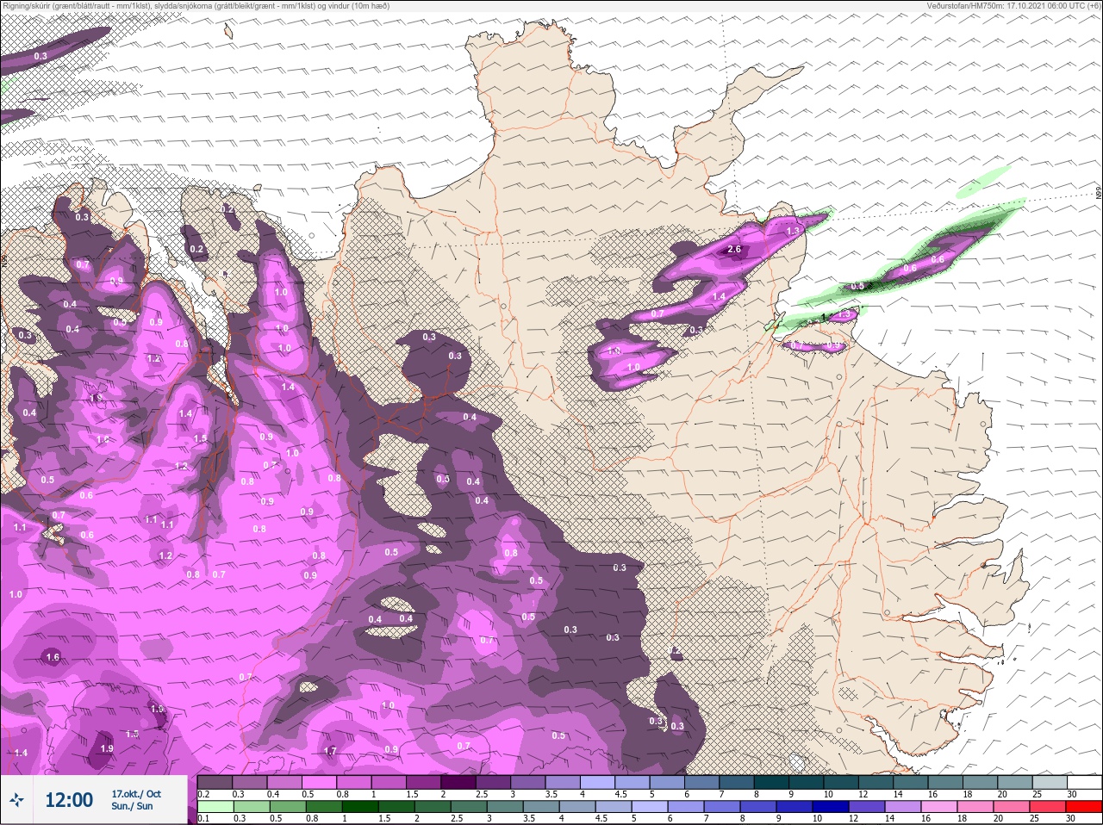This screenshot has width=1103, height=825.
Task: Pick the white snow legend swatch after 30
Action: tap(1084, 782)
